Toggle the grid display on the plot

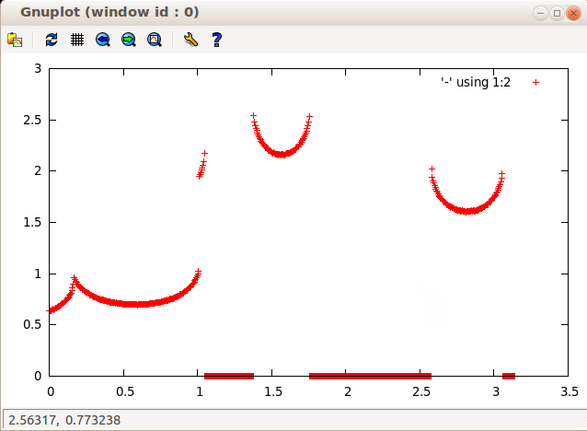pyautogui.click(x=77, y=40)
